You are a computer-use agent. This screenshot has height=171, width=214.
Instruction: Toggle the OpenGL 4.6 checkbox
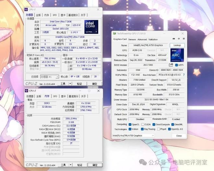(x=169, y=129)
